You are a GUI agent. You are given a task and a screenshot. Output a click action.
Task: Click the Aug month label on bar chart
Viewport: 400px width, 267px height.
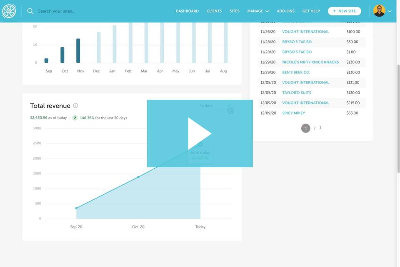(x=223, y=71)
